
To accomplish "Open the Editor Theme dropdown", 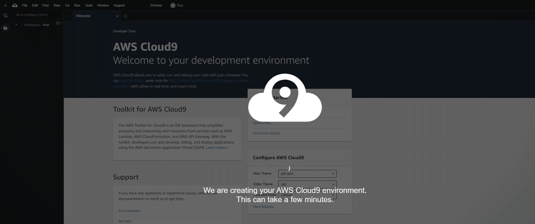I will point(307,184).
